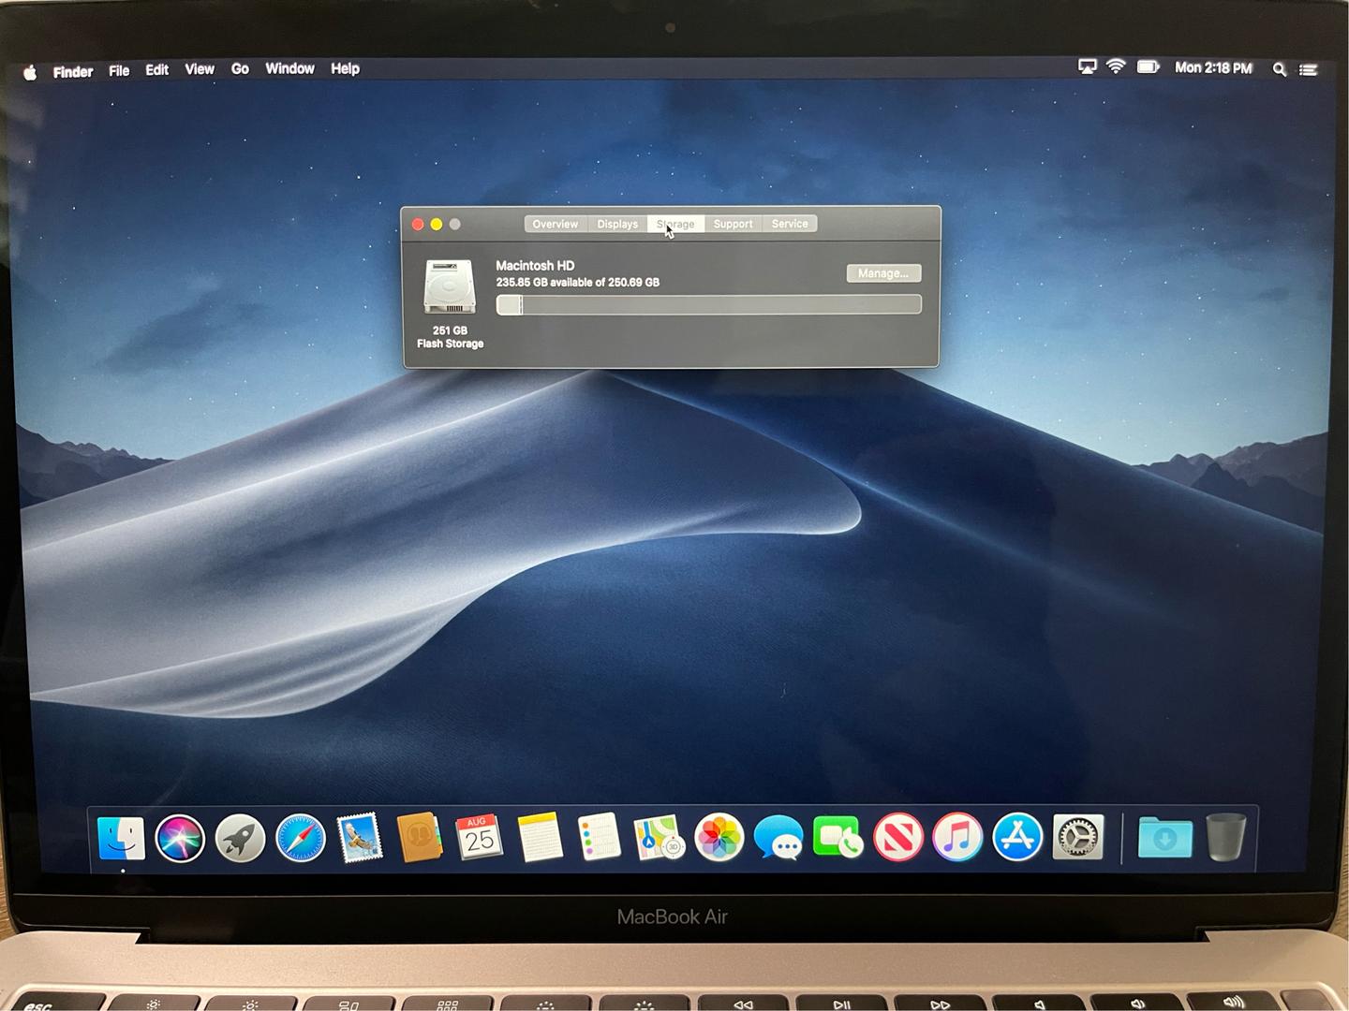
Task: Launch Safari compass icon
Action: (x=300, y=838)
